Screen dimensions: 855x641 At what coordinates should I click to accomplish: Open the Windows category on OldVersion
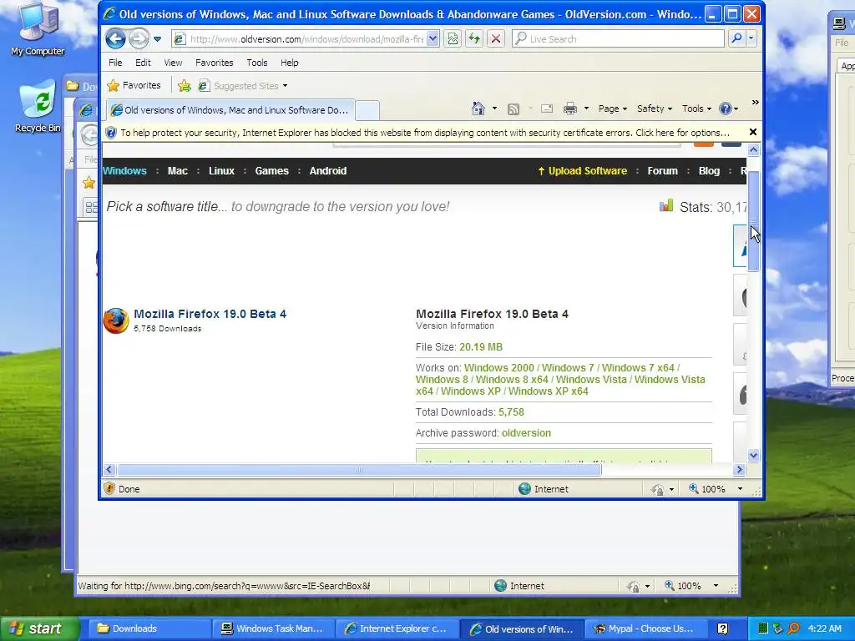click(x=125, y=170)
